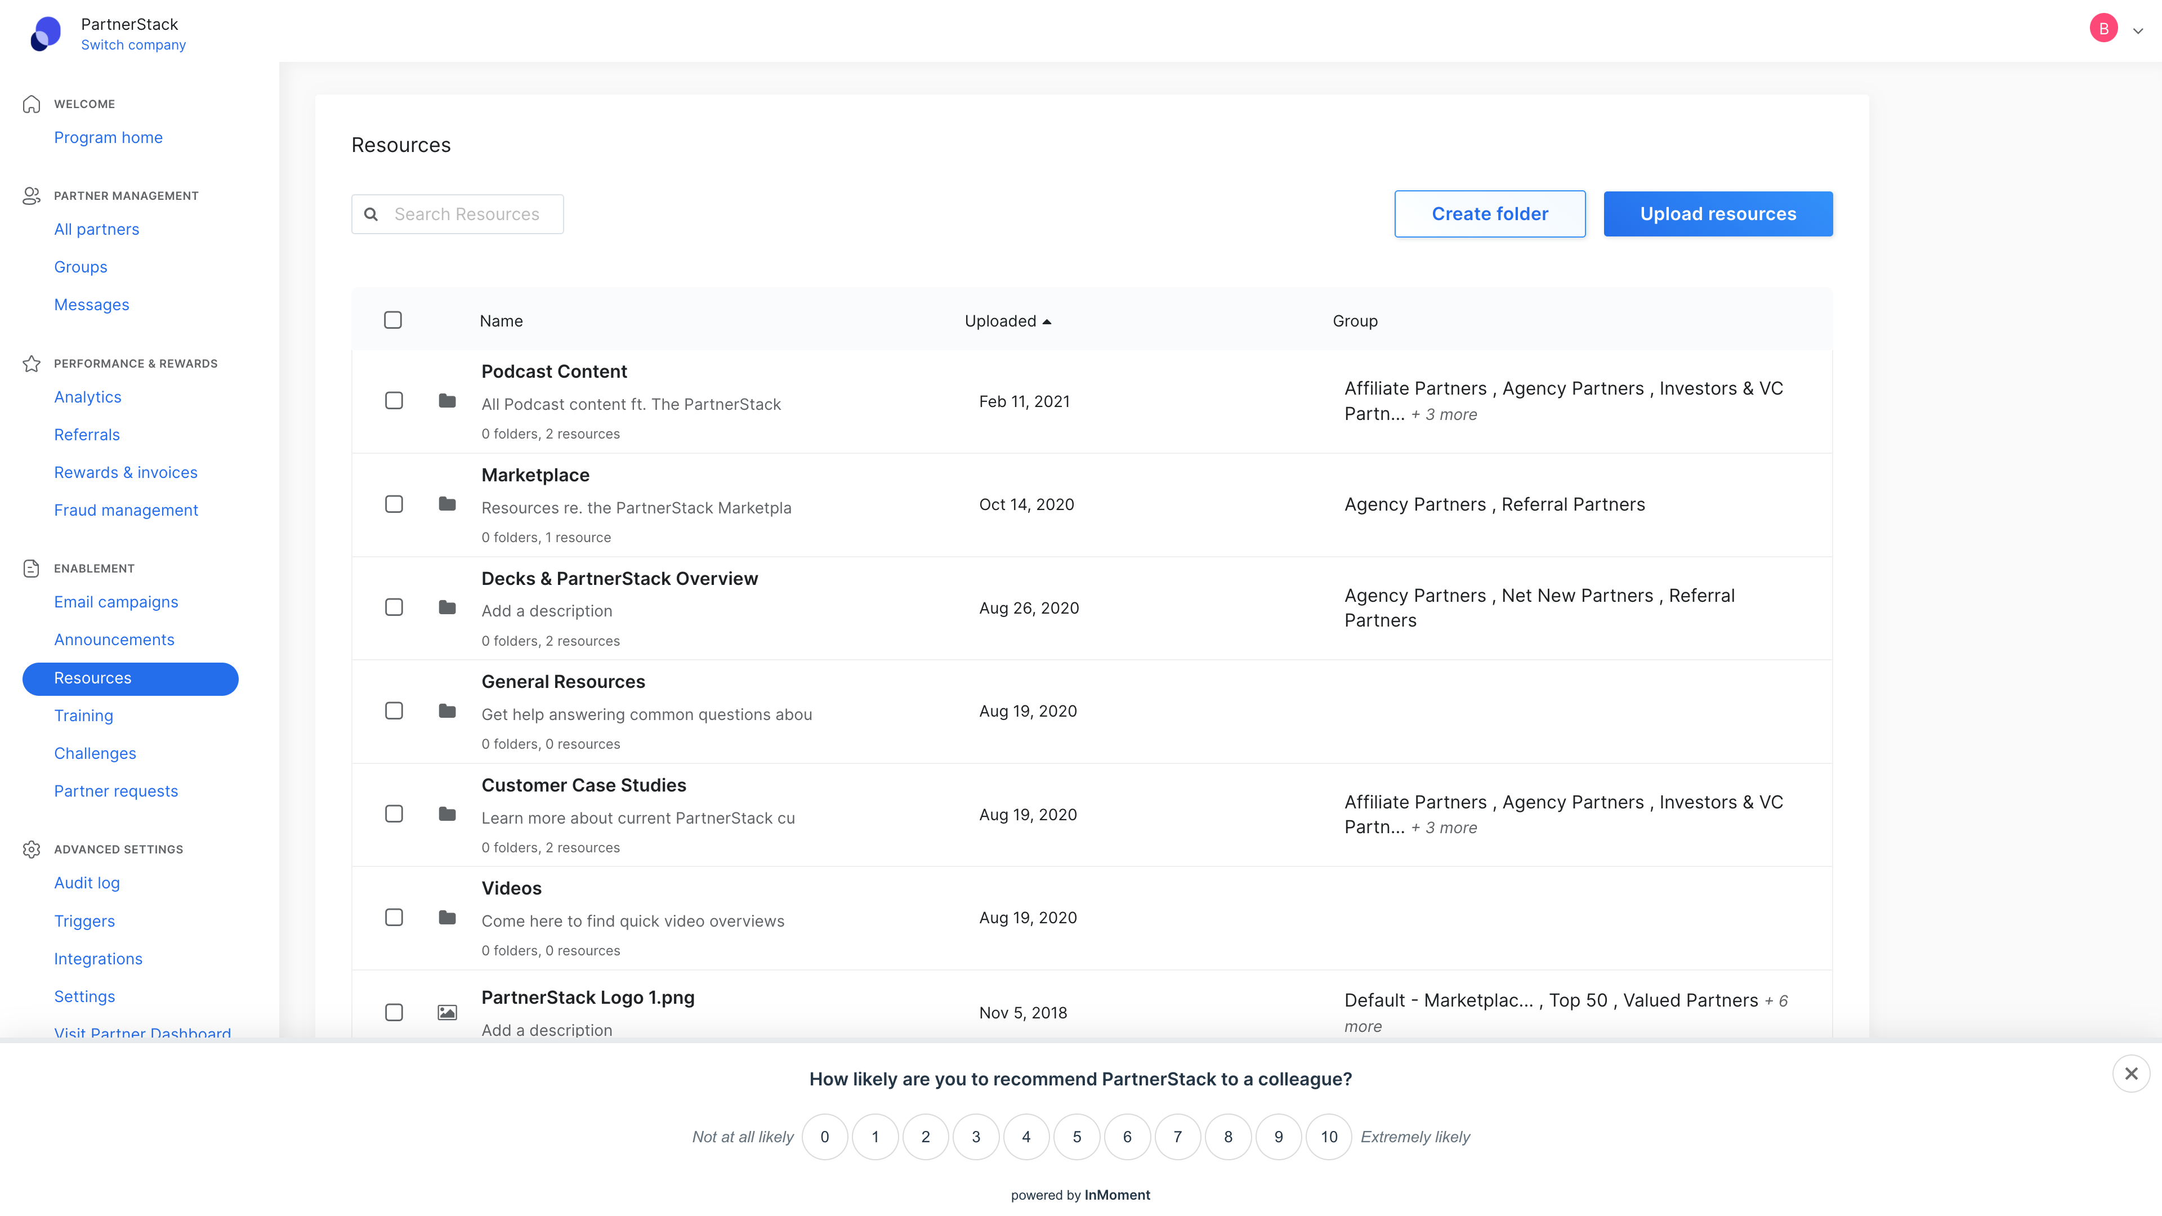Click the Name column header
This screenshot has height=1216, width=2162.
[501, 320]
